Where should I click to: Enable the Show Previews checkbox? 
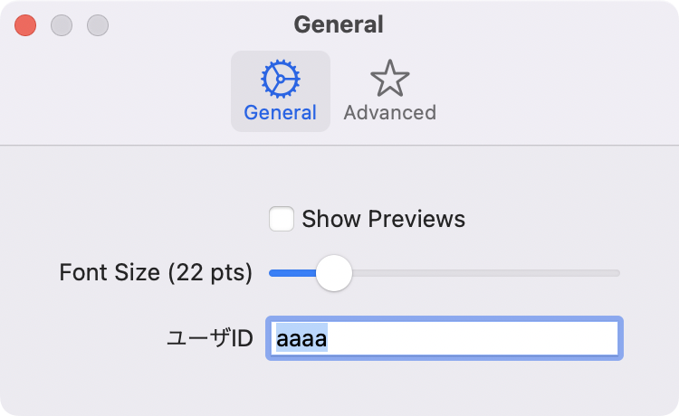click(282, 219)
